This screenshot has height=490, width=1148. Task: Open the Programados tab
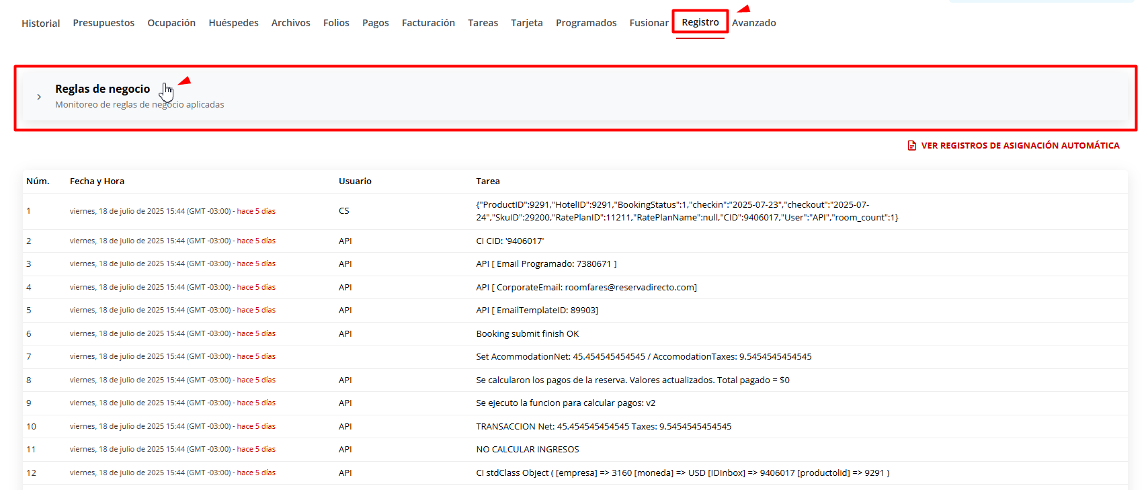(585, 23)
